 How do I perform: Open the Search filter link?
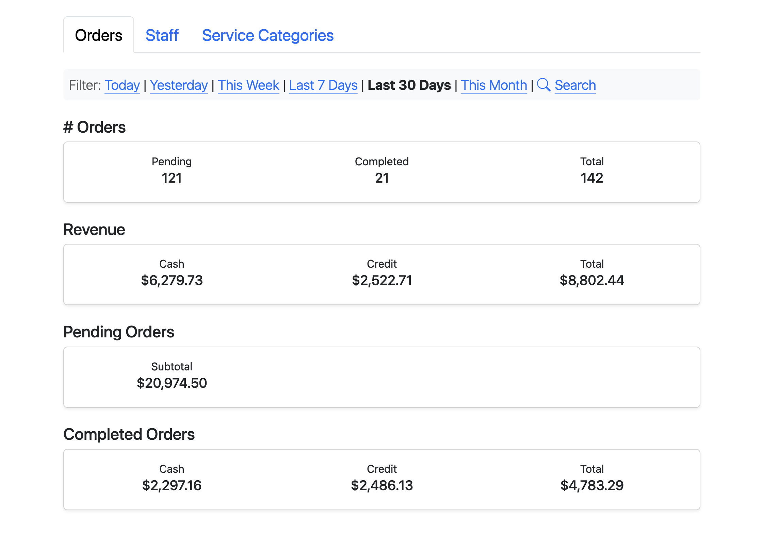point(575,85)
